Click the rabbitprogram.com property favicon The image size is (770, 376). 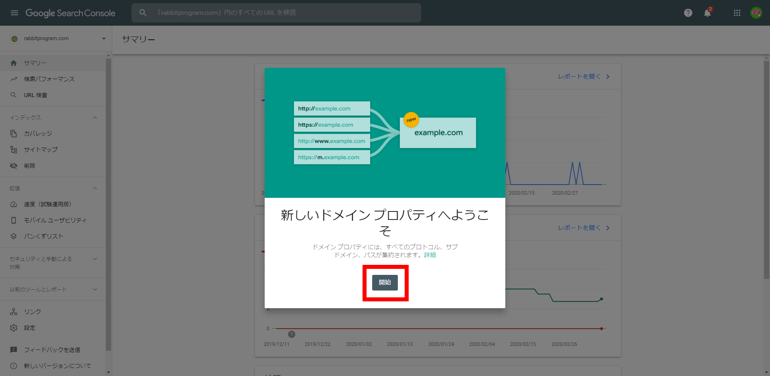(x=14, y=39)
